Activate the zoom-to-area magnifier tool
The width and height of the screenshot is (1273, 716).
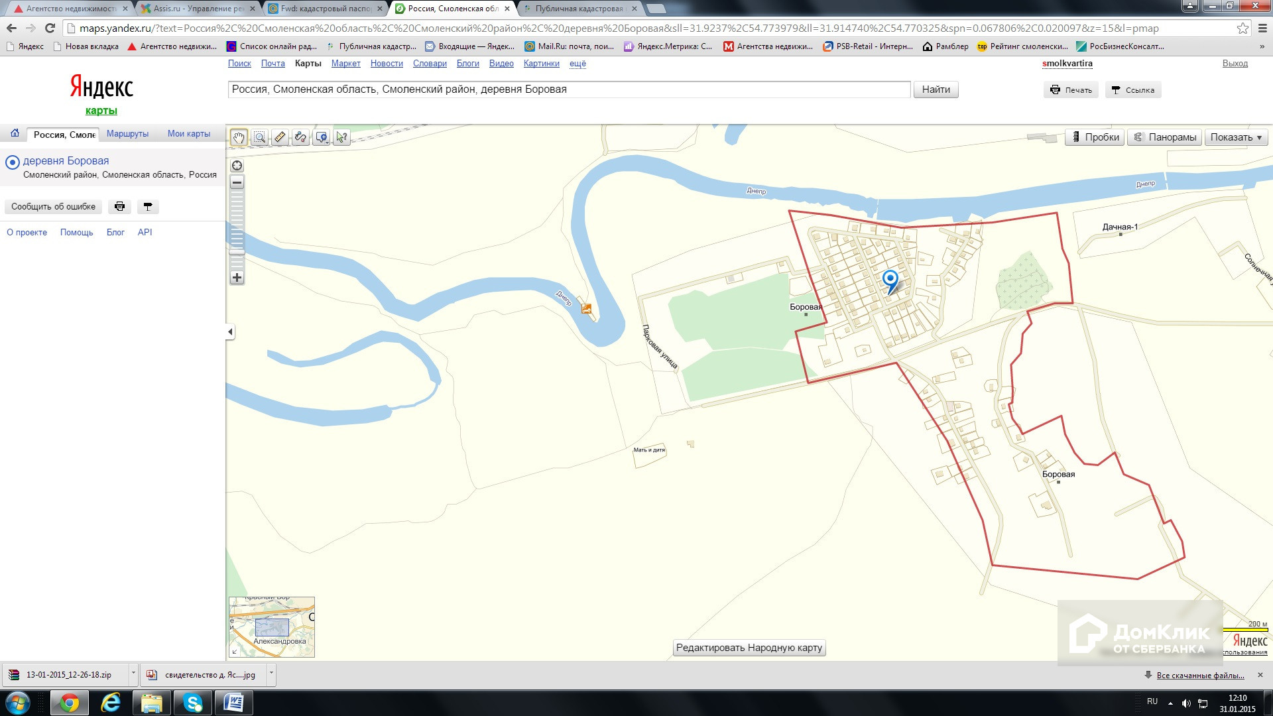259,137
